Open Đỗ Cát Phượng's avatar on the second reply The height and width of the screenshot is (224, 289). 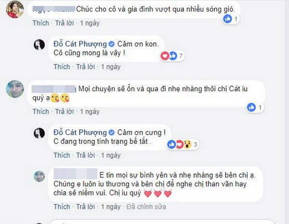coord(40,133)
